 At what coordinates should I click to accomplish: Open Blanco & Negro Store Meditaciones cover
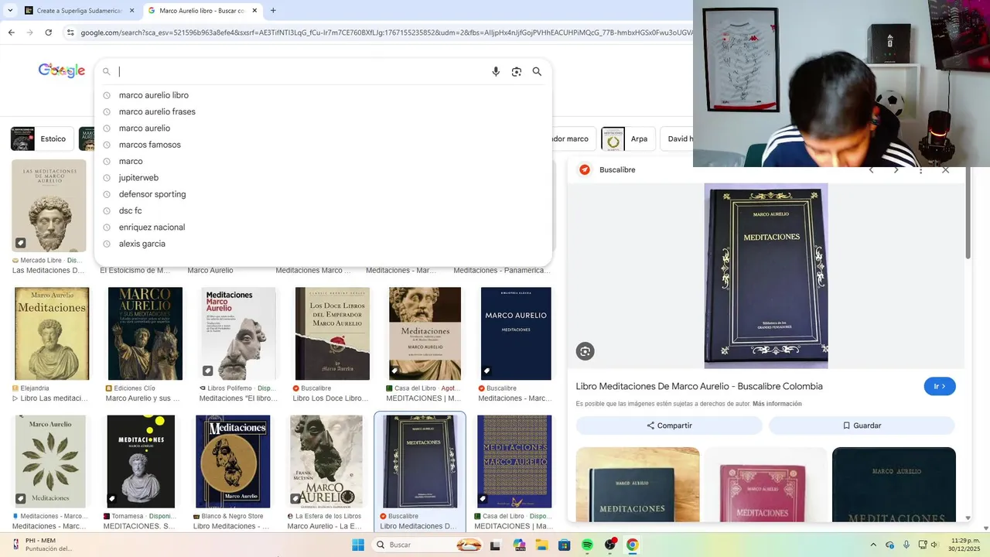point(233,461)
